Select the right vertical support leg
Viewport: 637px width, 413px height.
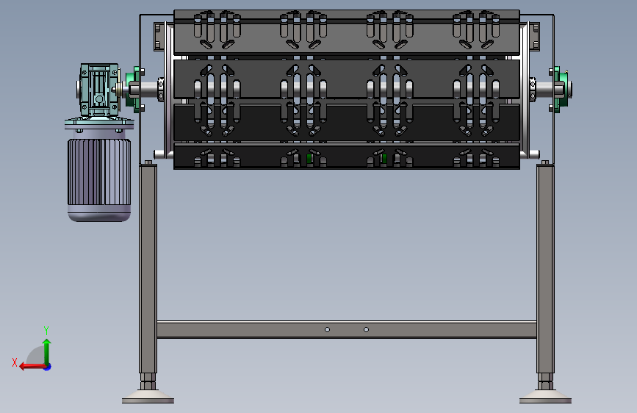click(545, 268)
